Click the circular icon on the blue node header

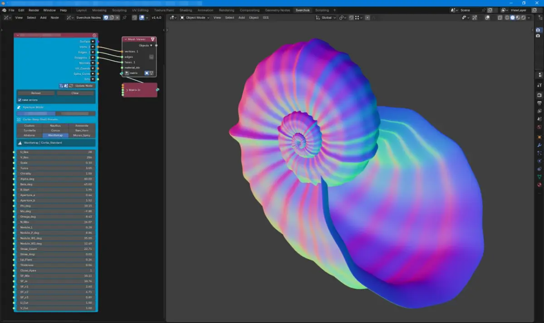94,35
